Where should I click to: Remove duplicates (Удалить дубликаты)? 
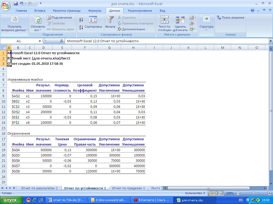click(180, 24)
